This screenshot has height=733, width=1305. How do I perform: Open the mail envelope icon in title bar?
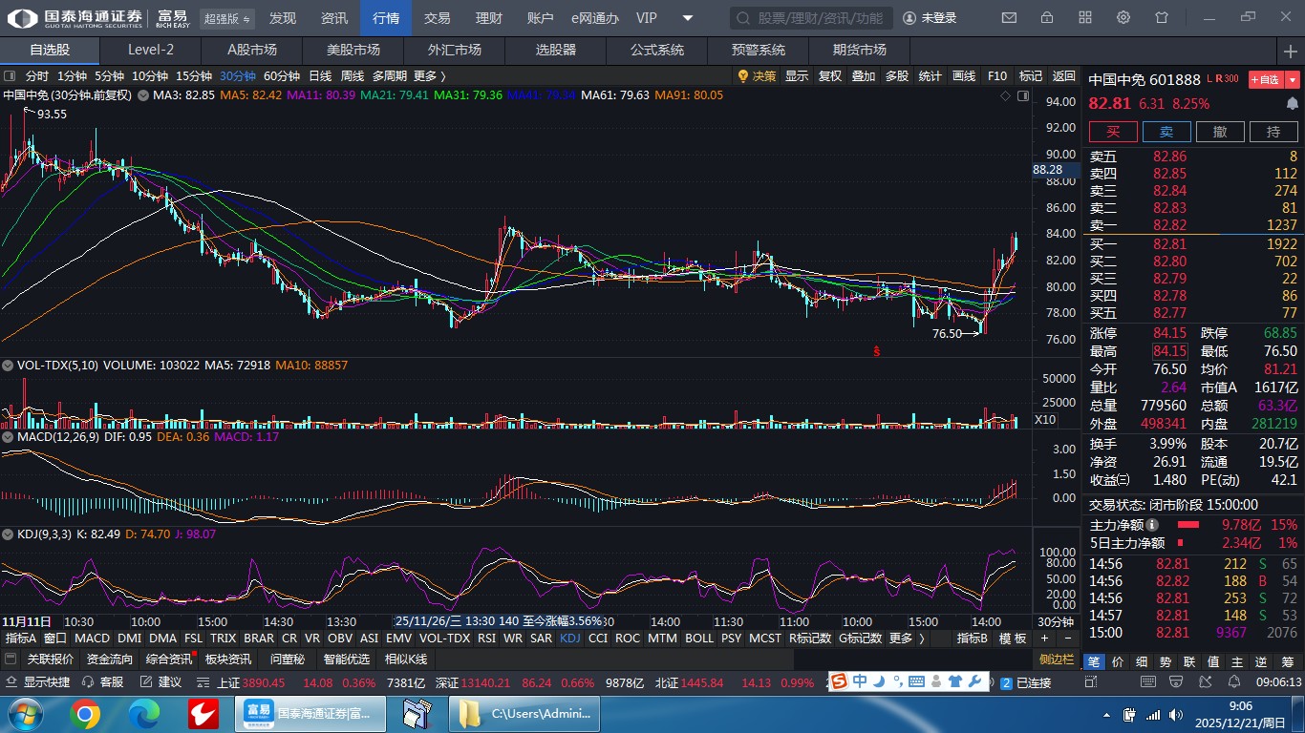tap(1009, 18)
